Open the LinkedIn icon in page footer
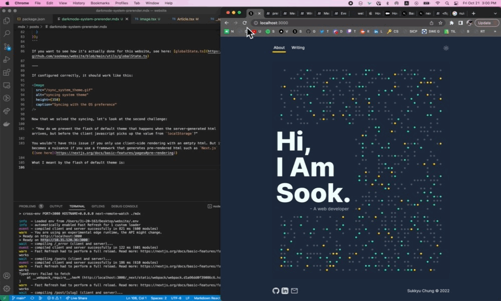The image size is (501, 301). coord(285,291)
